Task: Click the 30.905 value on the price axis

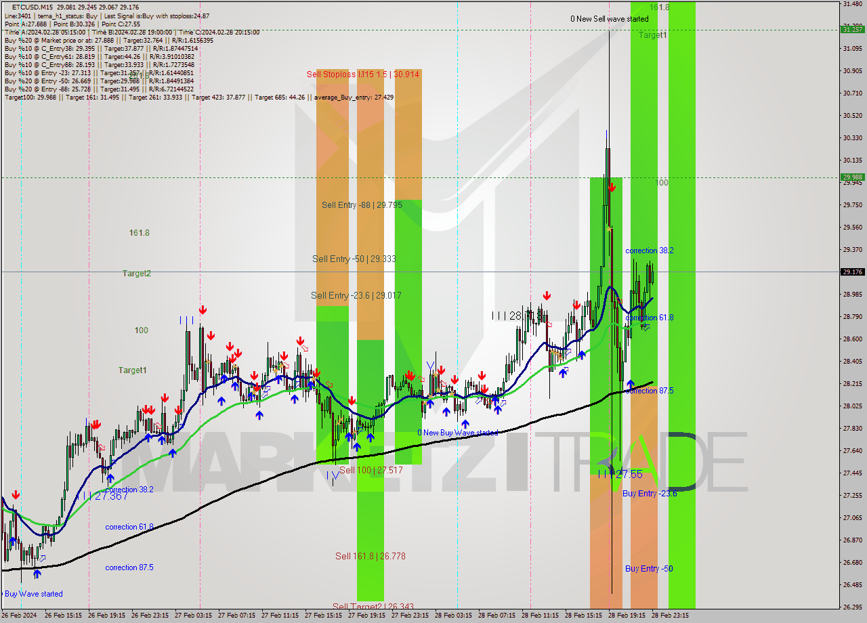Action: pyautogui.click(x=851, y=70)
